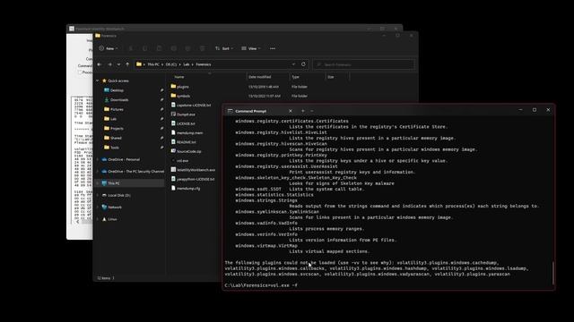Screen dimensions: 574x322
Task: Open Pictures in Quick access
Action: 117,109
